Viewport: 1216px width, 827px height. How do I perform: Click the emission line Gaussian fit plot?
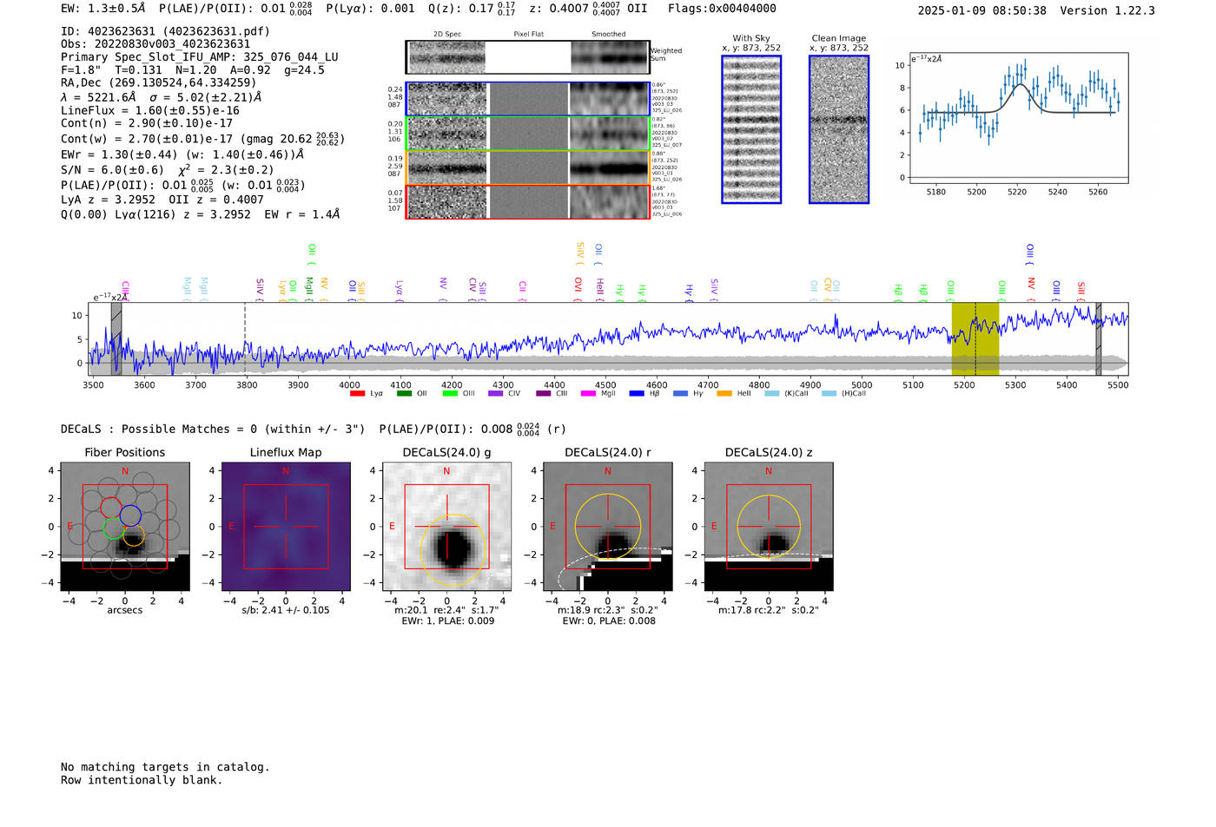1018,118
